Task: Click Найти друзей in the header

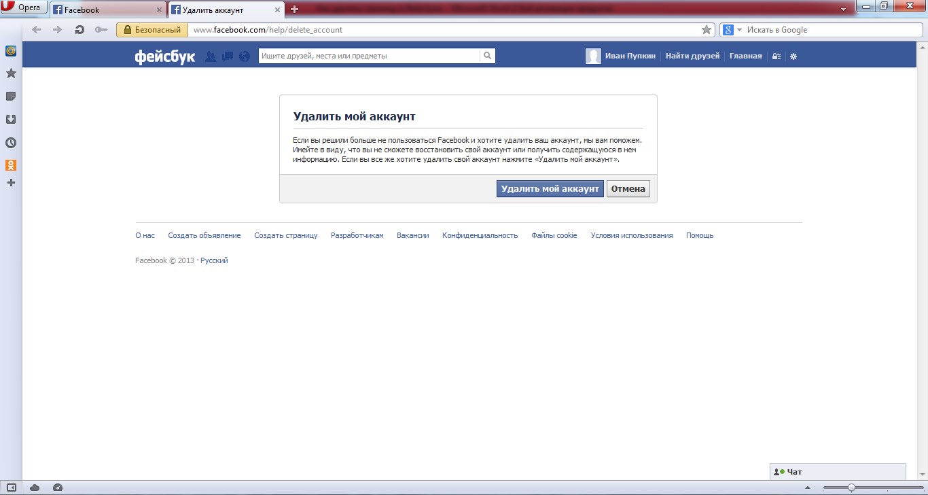Action: coord(692,56)
